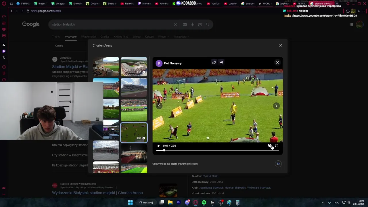
Task: Go back in browser history
Action: [11, 11]
